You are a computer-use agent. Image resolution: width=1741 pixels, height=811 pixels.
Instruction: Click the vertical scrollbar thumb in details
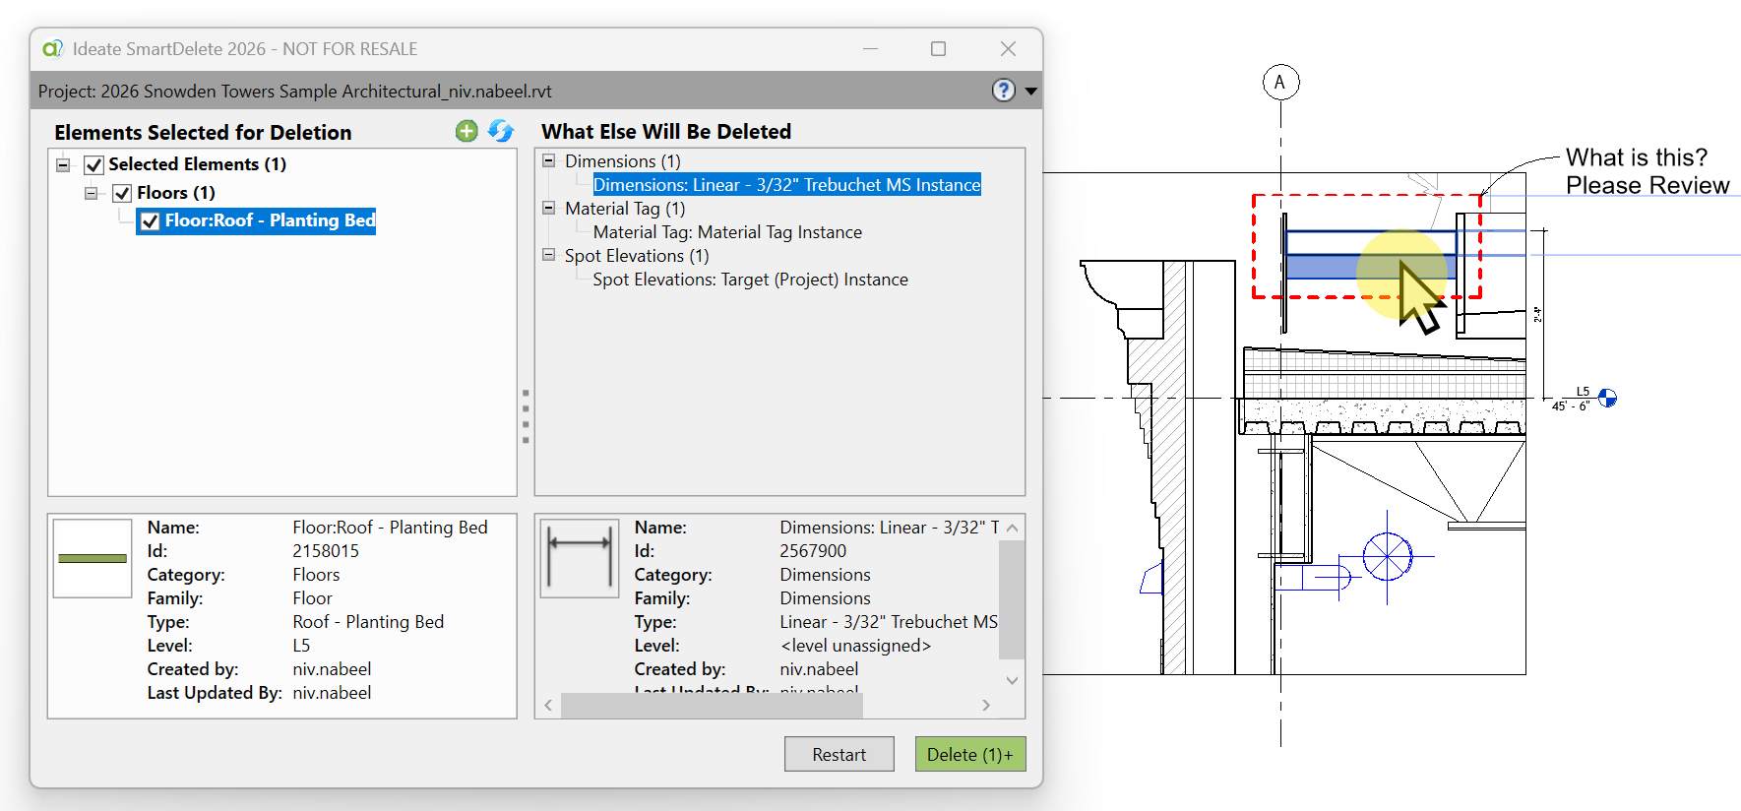1012,599
